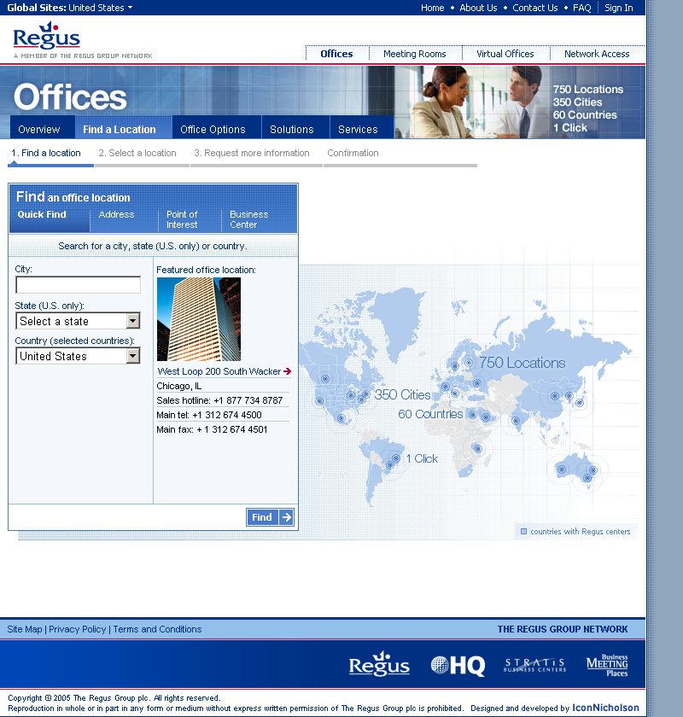The width and height of the screenshot is (683, 717).
Task: Expand the Select a state dropdown
Action: (132, 321)
